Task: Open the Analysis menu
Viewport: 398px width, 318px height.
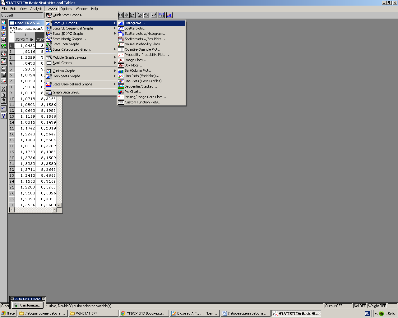Action: [36, 9]
